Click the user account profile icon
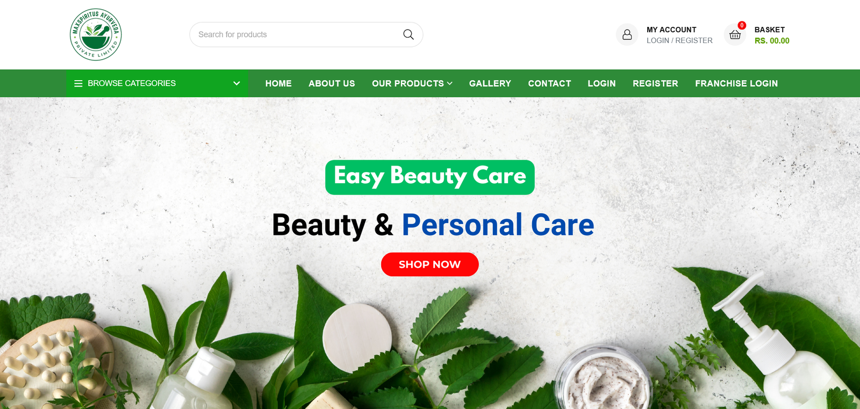The height and width of the screenshot is (409, 860). (627, 34)
